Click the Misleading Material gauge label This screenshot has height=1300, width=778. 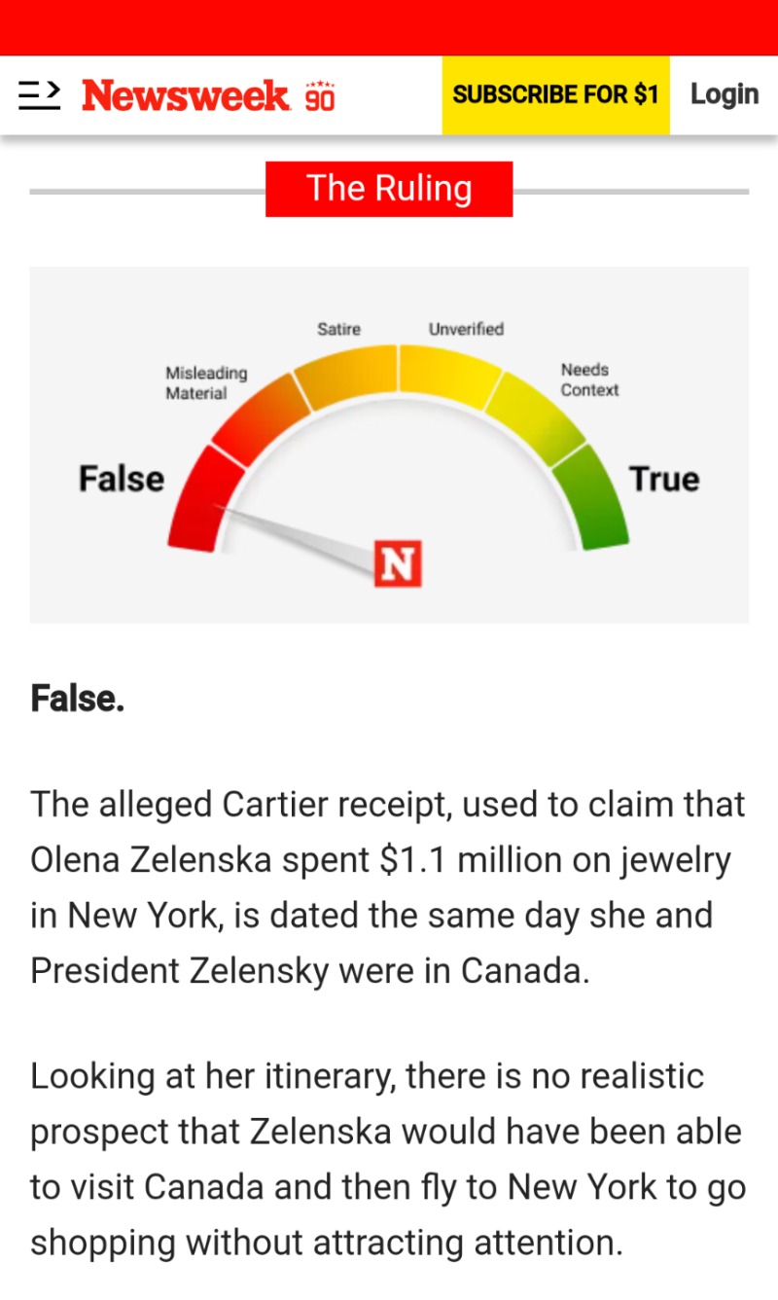[206, 383]
